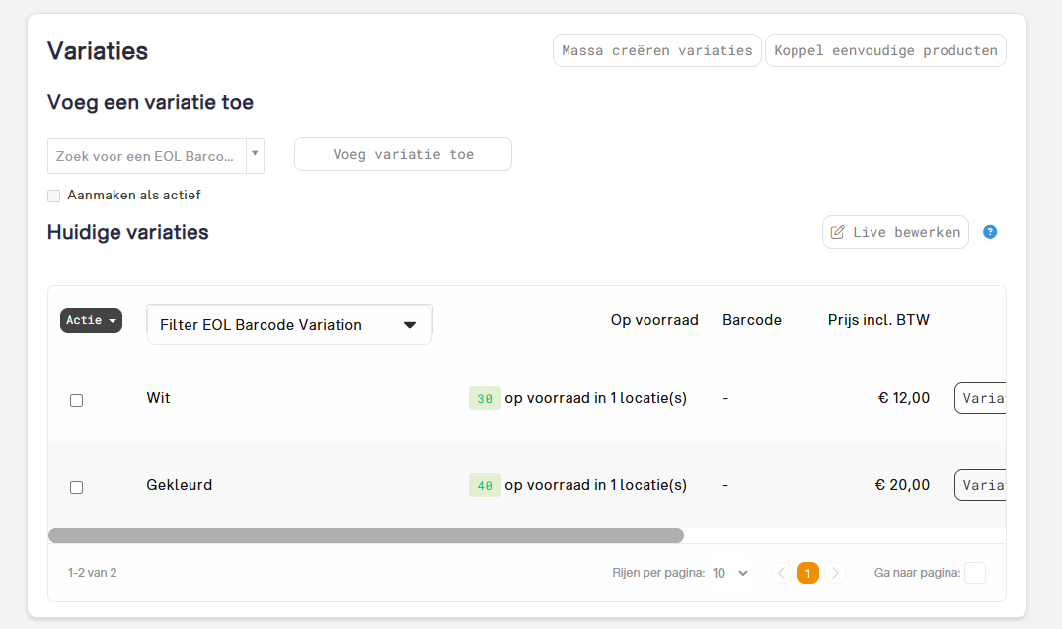
Task: Enable the Aanmaken als actief checkbox
Action: click(53, 196)
